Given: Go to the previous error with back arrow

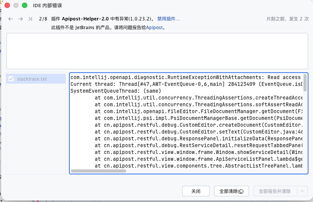Looking at the screenshot, I should pyautogui.click(x=11, y=19).
